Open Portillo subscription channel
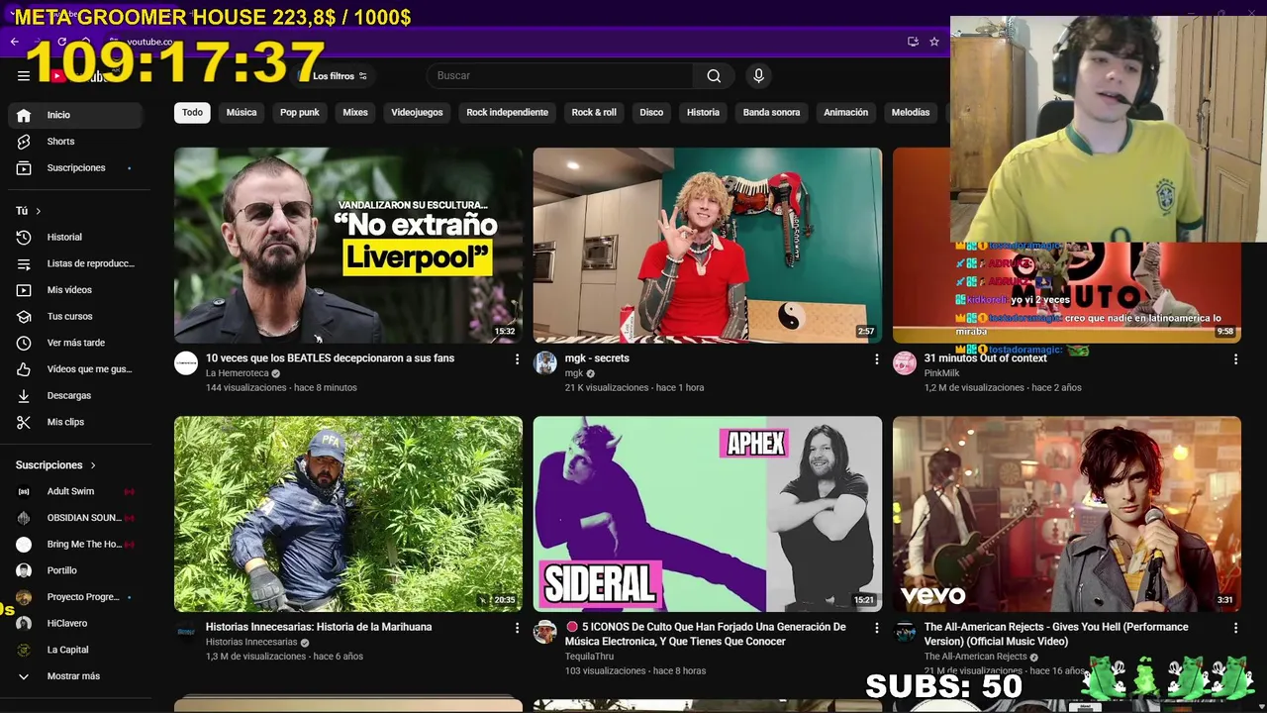The width and height of the screenshot is (1267, 713). (x=75, y=571)
